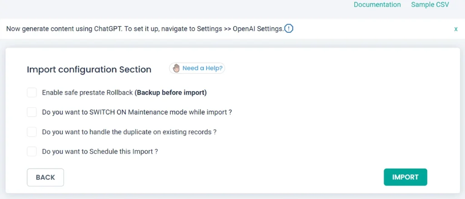Click the Import configuration Section heading
The height and width of the screenshot is (199, 465).
tap(89, 70)
